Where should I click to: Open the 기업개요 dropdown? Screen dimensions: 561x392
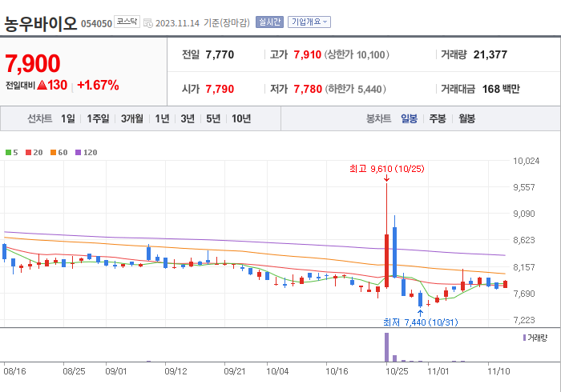click(x=309, y=22)
